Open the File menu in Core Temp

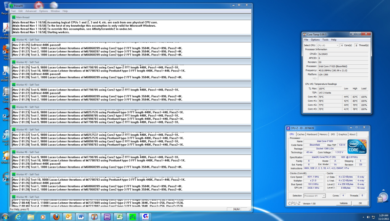click(x=306, y=40)
